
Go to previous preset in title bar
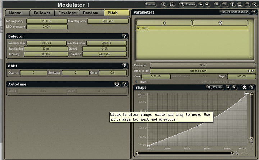201,4
